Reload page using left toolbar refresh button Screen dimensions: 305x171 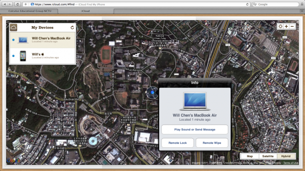pos(18,4)
